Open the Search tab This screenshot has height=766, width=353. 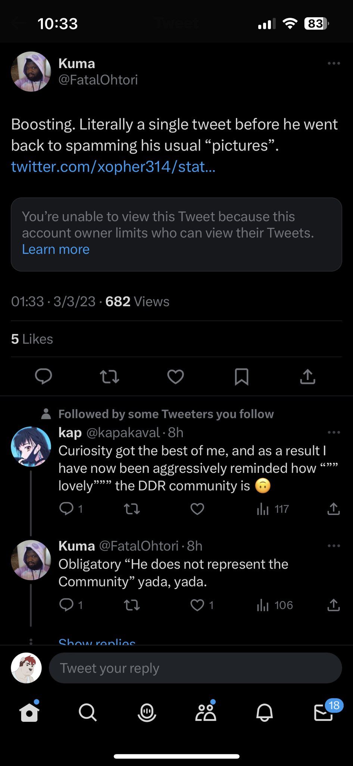click(x=88, y=713)
